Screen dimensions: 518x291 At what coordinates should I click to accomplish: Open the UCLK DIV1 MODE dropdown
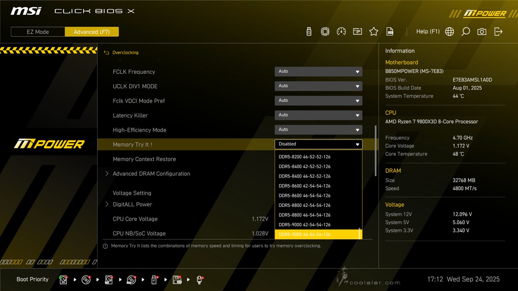pyautogui.click(x=319, y=86)
